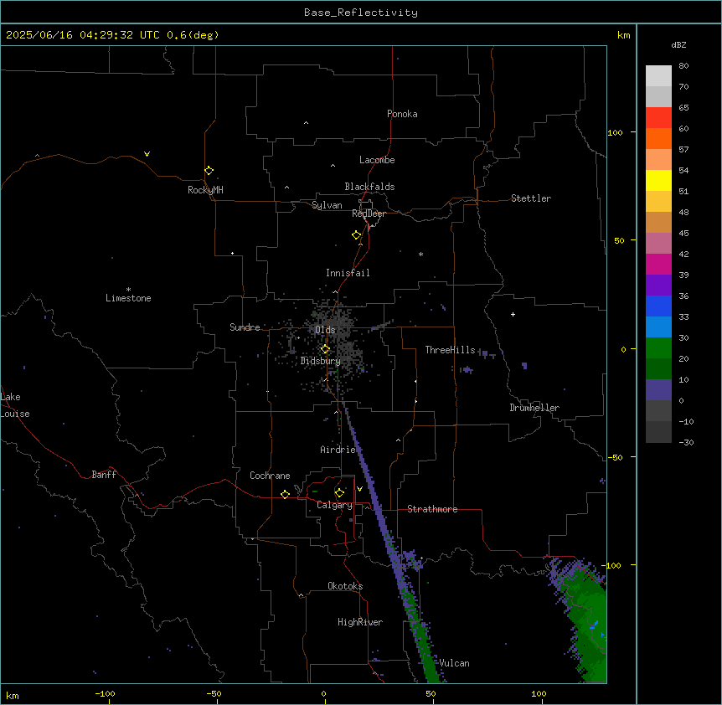
Task: Click the Cochrane label
Action: coord(270,476)
